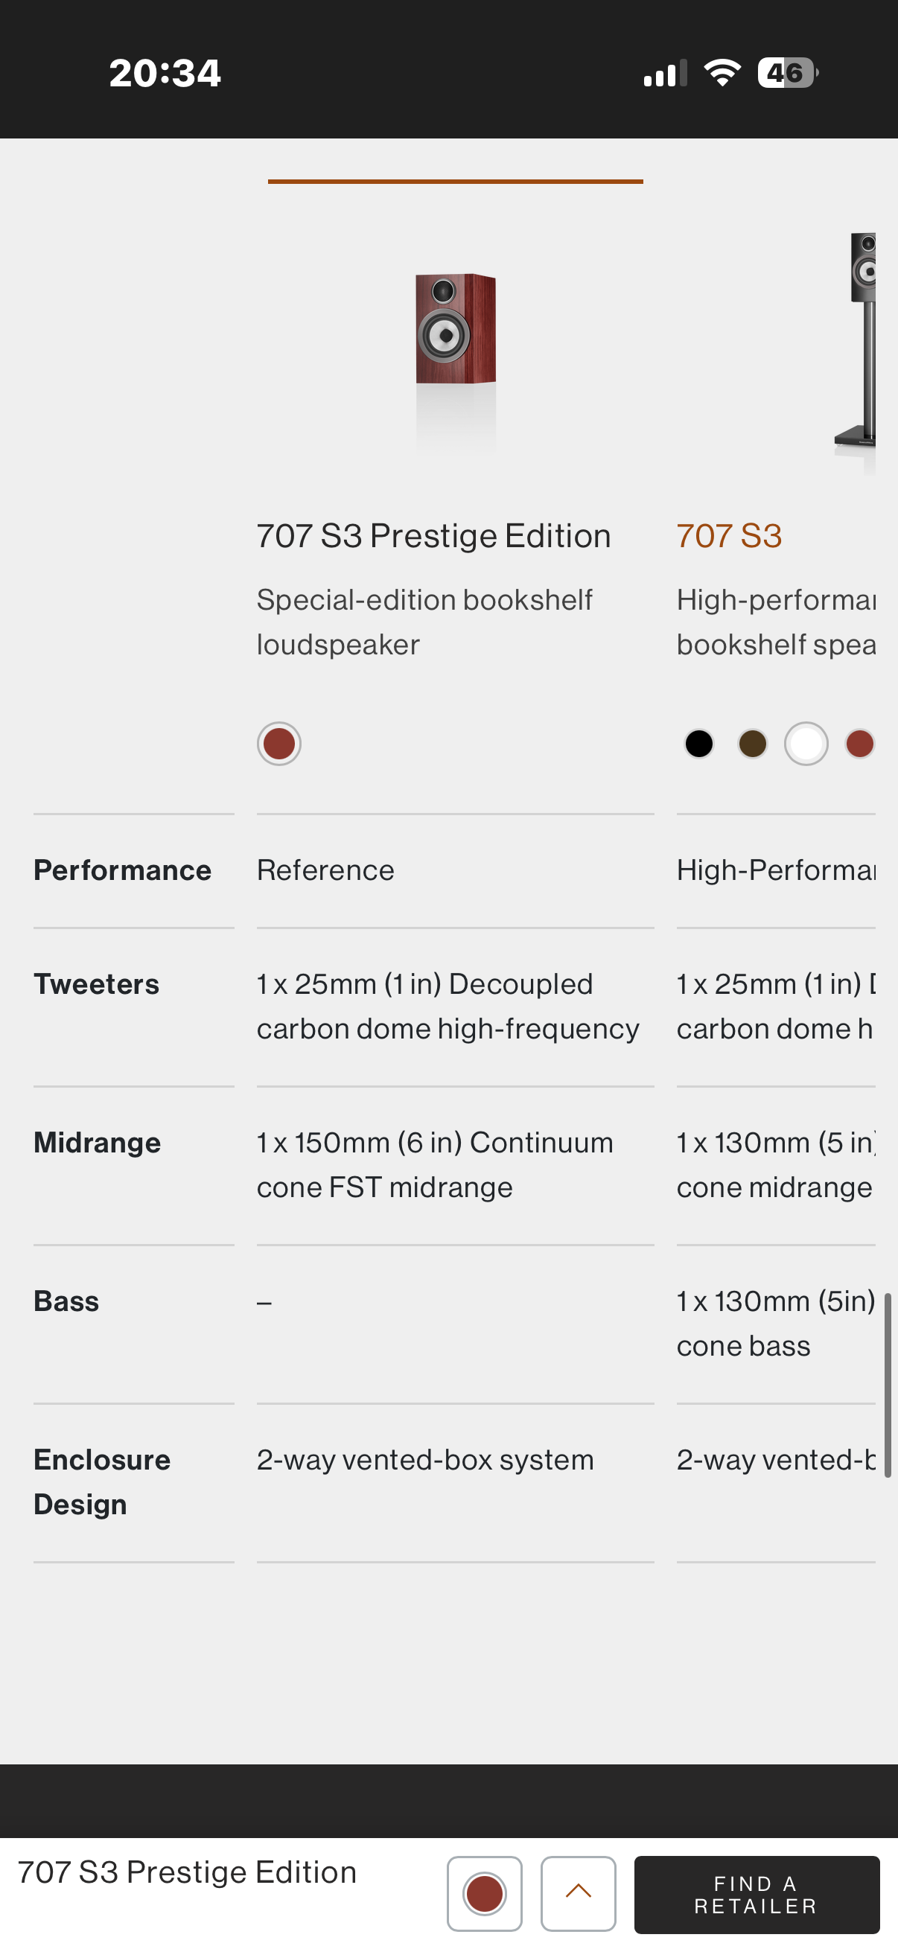Tap the Enclosure Design row label
898x1952 pixels.
point(102,1481)
